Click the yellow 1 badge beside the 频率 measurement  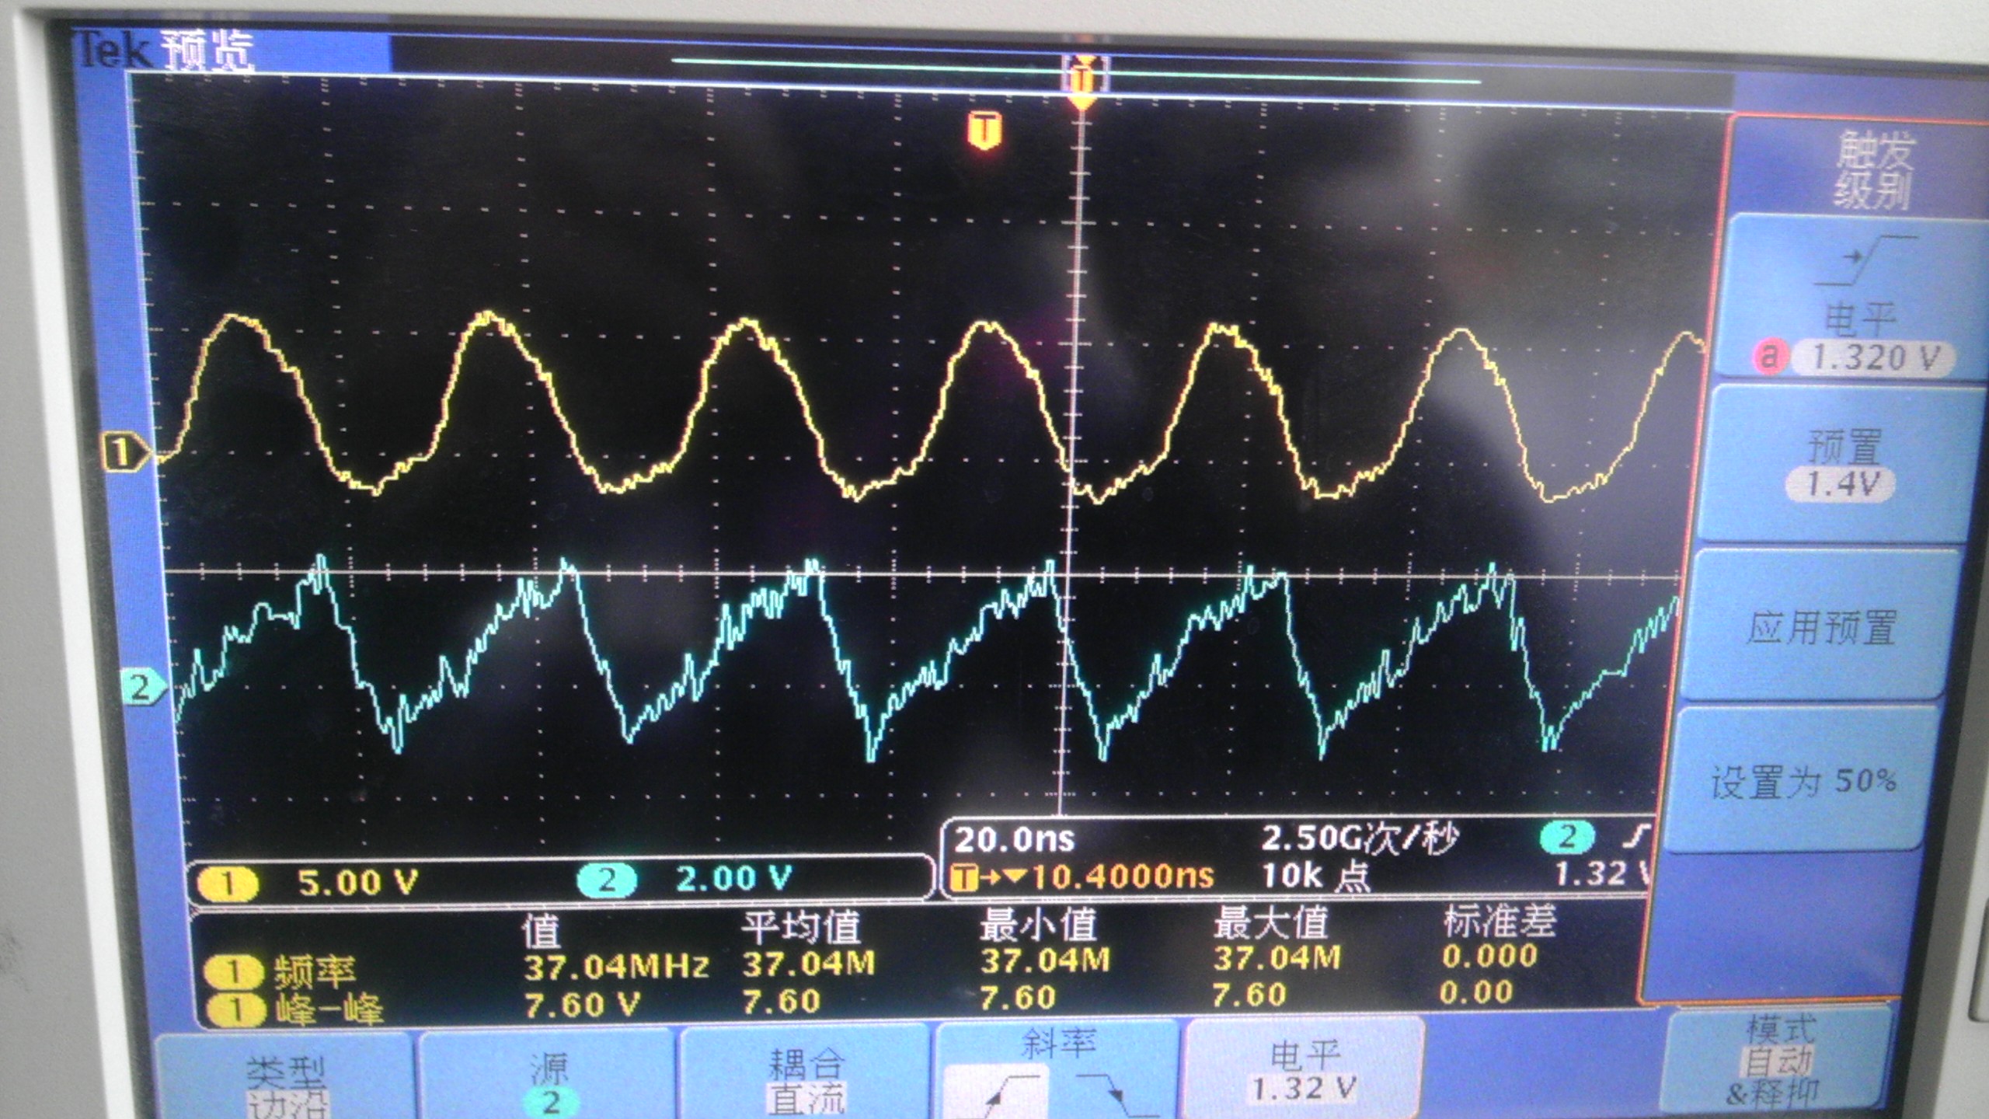[233, 971]
